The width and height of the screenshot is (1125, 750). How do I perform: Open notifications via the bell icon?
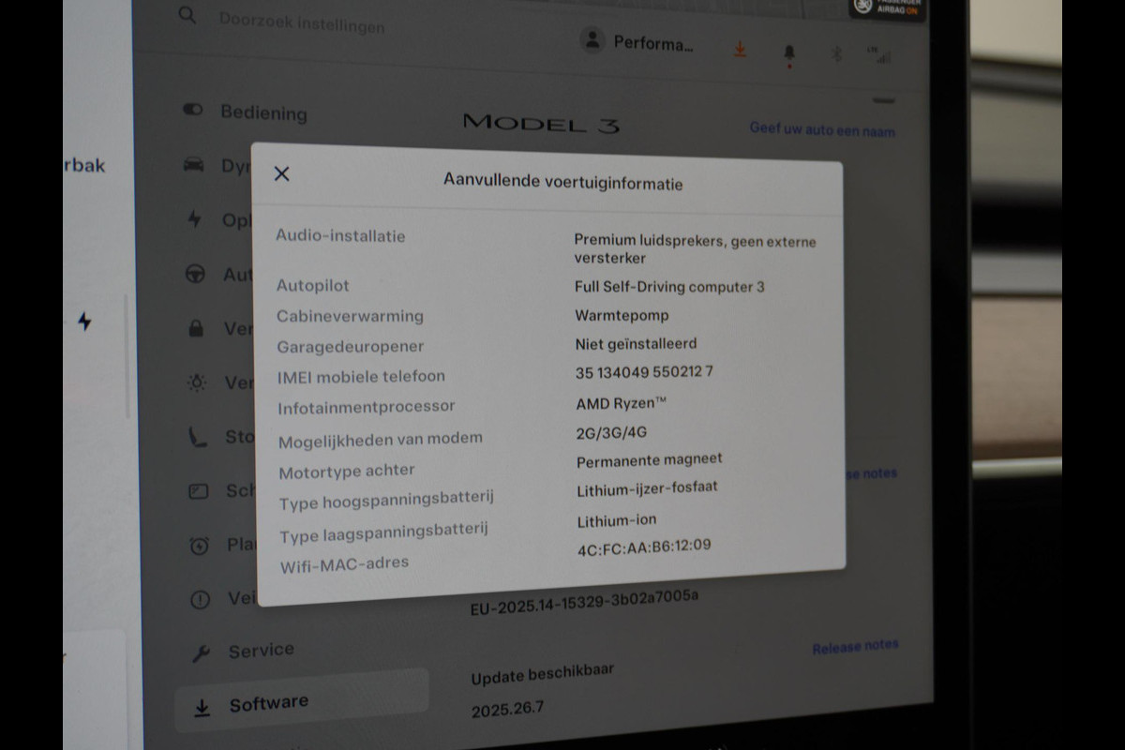coord(789,53)
